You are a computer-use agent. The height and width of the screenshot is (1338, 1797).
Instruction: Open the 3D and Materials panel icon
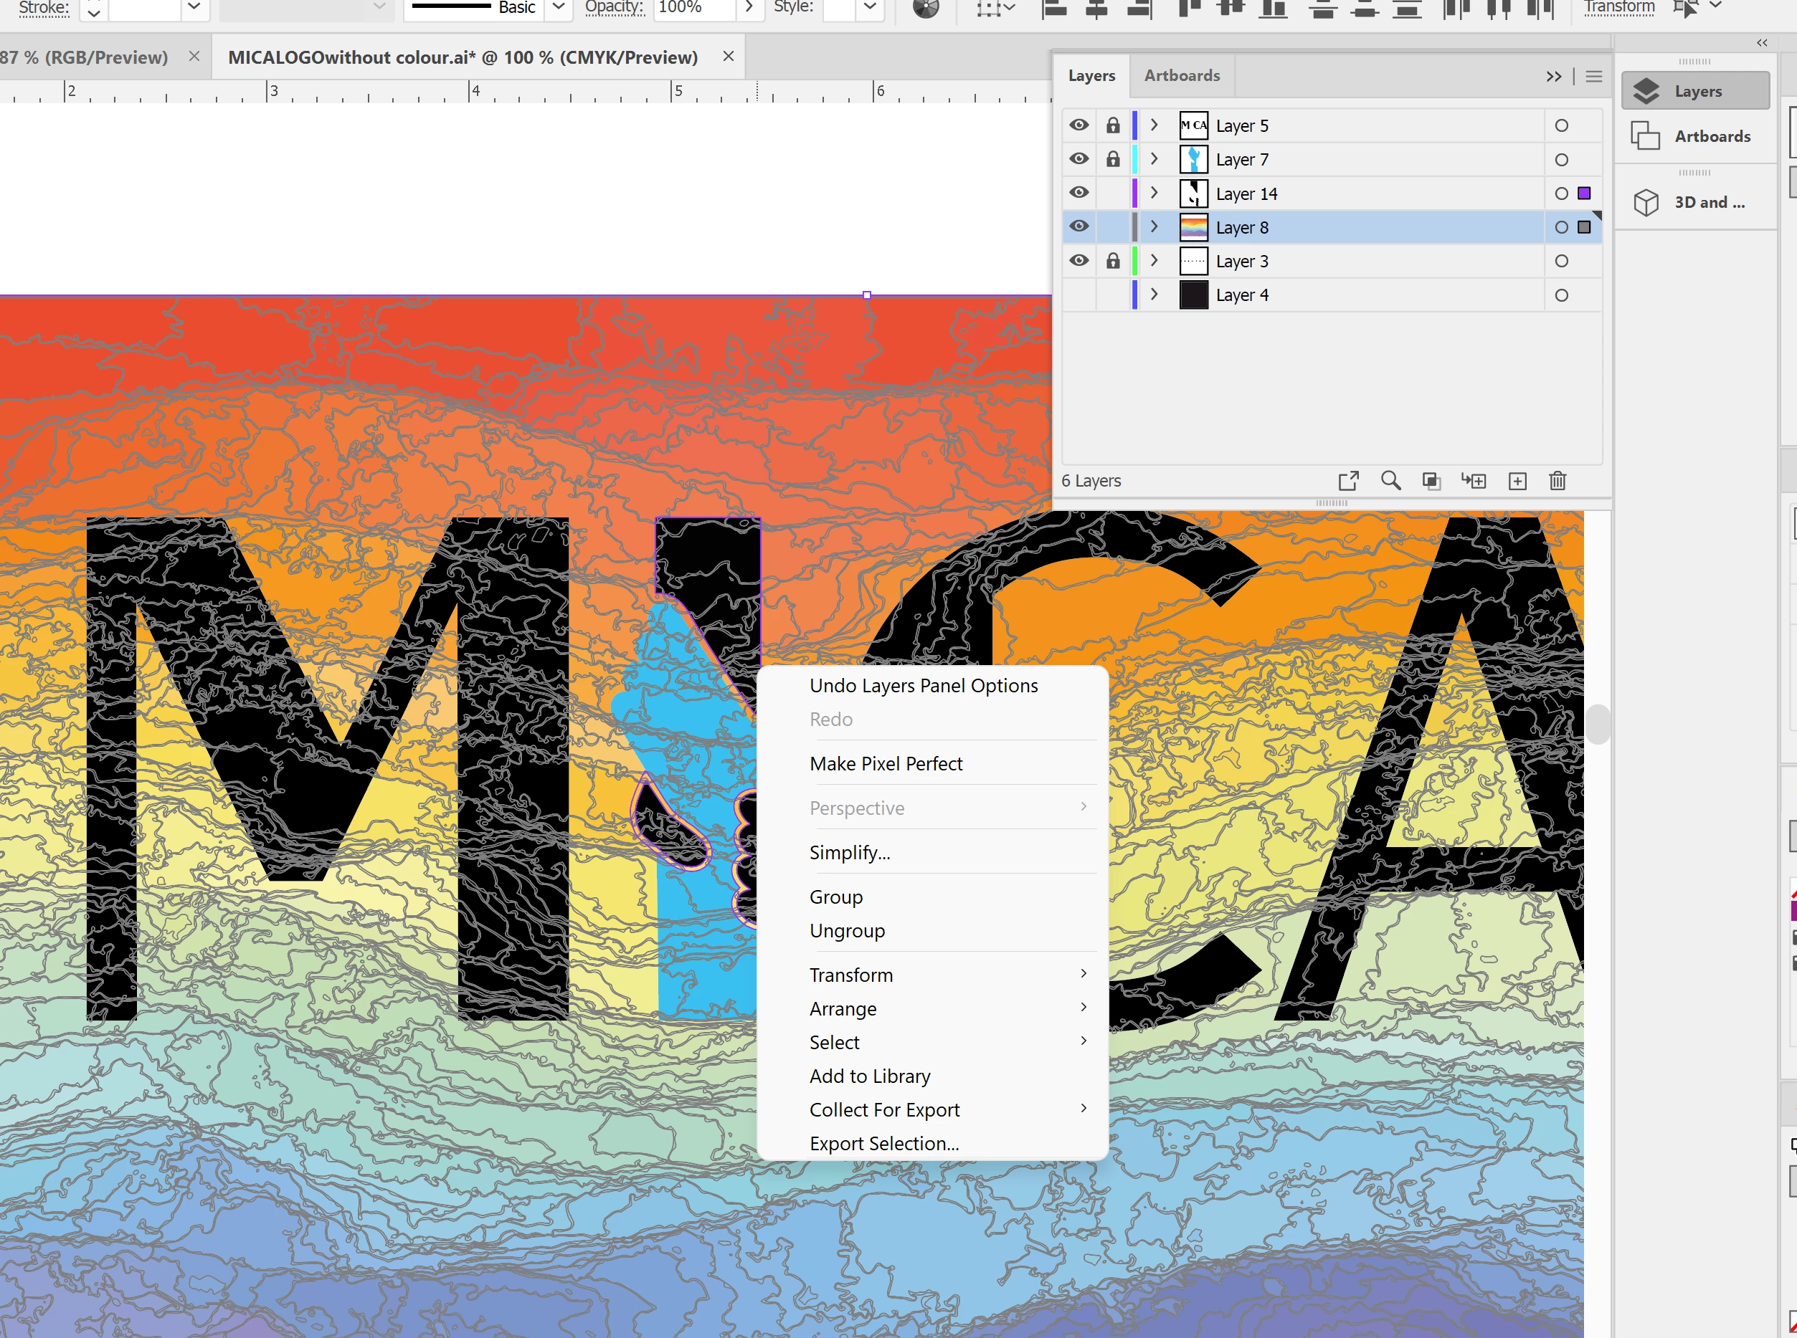tap(1646, 203)
